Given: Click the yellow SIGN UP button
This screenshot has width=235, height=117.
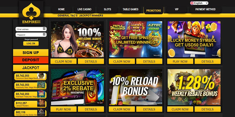Looking at the screenshot, I should [31, 53].
